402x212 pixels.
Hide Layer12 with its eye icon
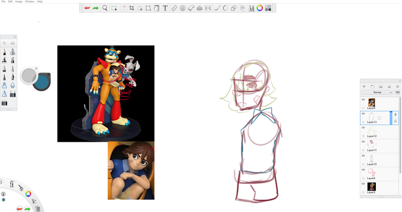[363, 128]
